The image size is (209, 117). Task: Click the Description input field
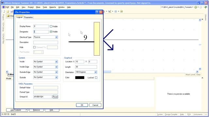[46, 42]
